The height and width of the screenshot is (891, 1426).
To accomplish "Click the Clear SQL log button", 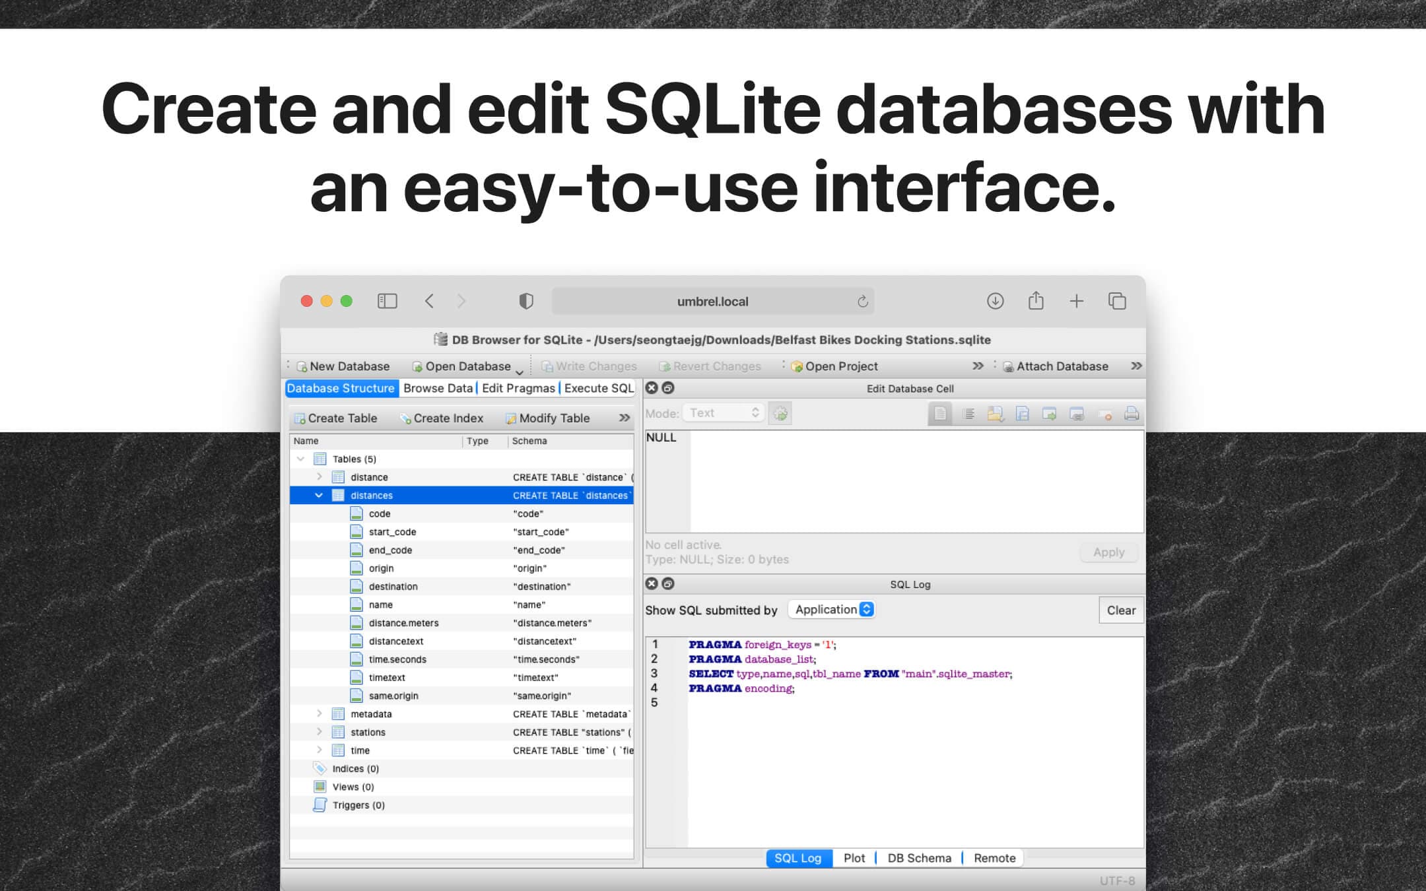I will click(x=1121, y=610).
